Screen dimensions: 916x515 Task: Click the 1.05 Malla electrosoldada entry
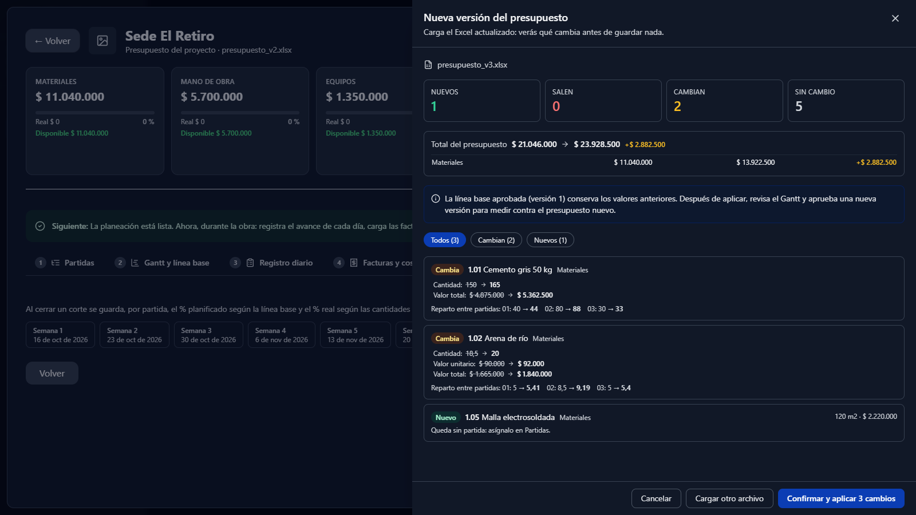click(x=664, y=423)
